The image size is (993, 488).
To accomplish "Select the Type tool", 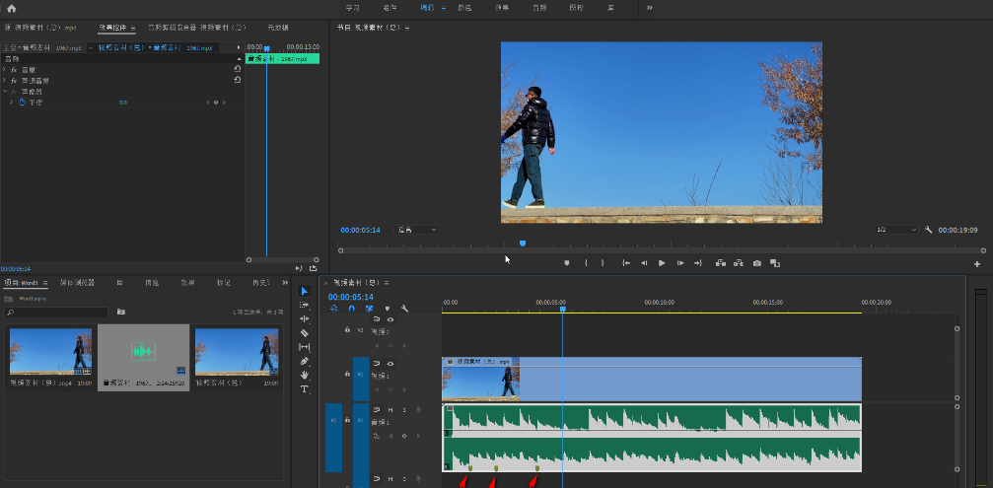I will [x=305, y=389].
